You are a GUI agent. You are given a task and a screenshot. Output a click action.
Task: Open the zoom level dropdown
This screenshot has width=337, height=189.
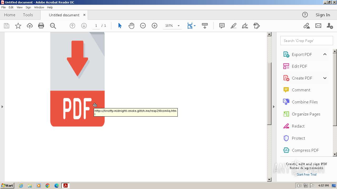pyautogui.click(x=179, y=26)
